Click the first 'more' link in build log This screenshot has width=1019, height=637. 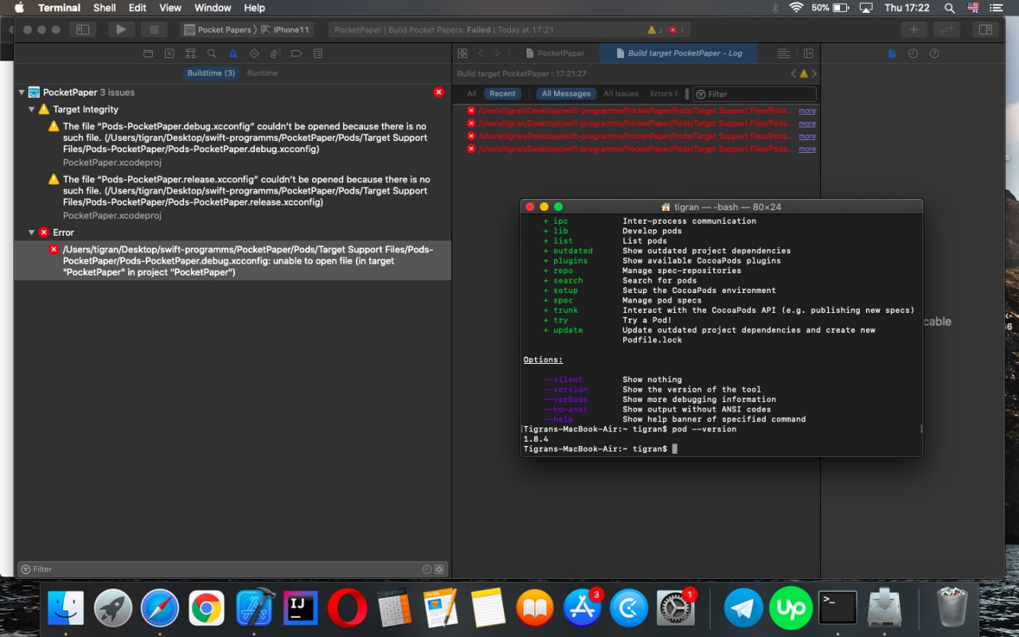point(807,111)
